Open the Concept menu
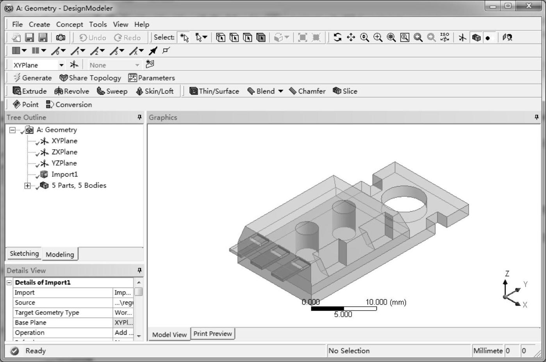The width and height of the screenshot is (546, 362). 70,25
